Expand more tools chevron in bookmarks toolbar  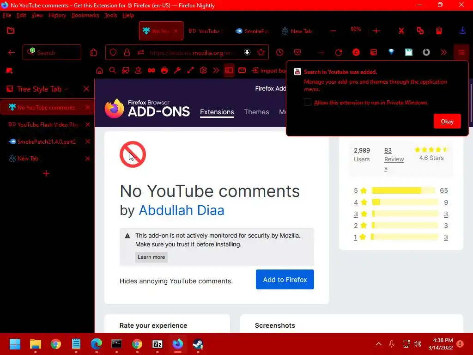[x=216, y=71]
